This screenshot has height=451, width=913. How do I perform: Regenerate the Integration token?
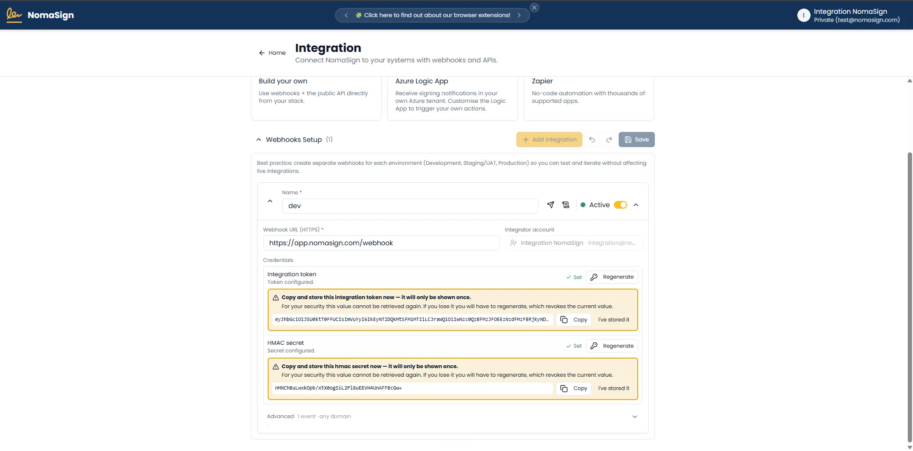coord(612,277)
